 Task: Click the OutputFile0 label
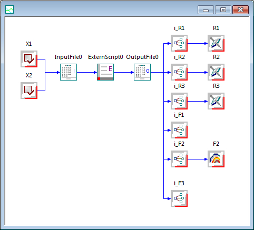pyautogui.click(x=142, y=57)
